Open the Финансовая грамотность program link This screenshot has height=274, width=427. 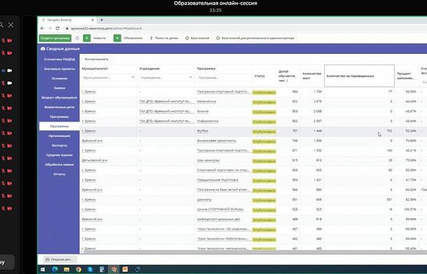[x=216, y=140]
